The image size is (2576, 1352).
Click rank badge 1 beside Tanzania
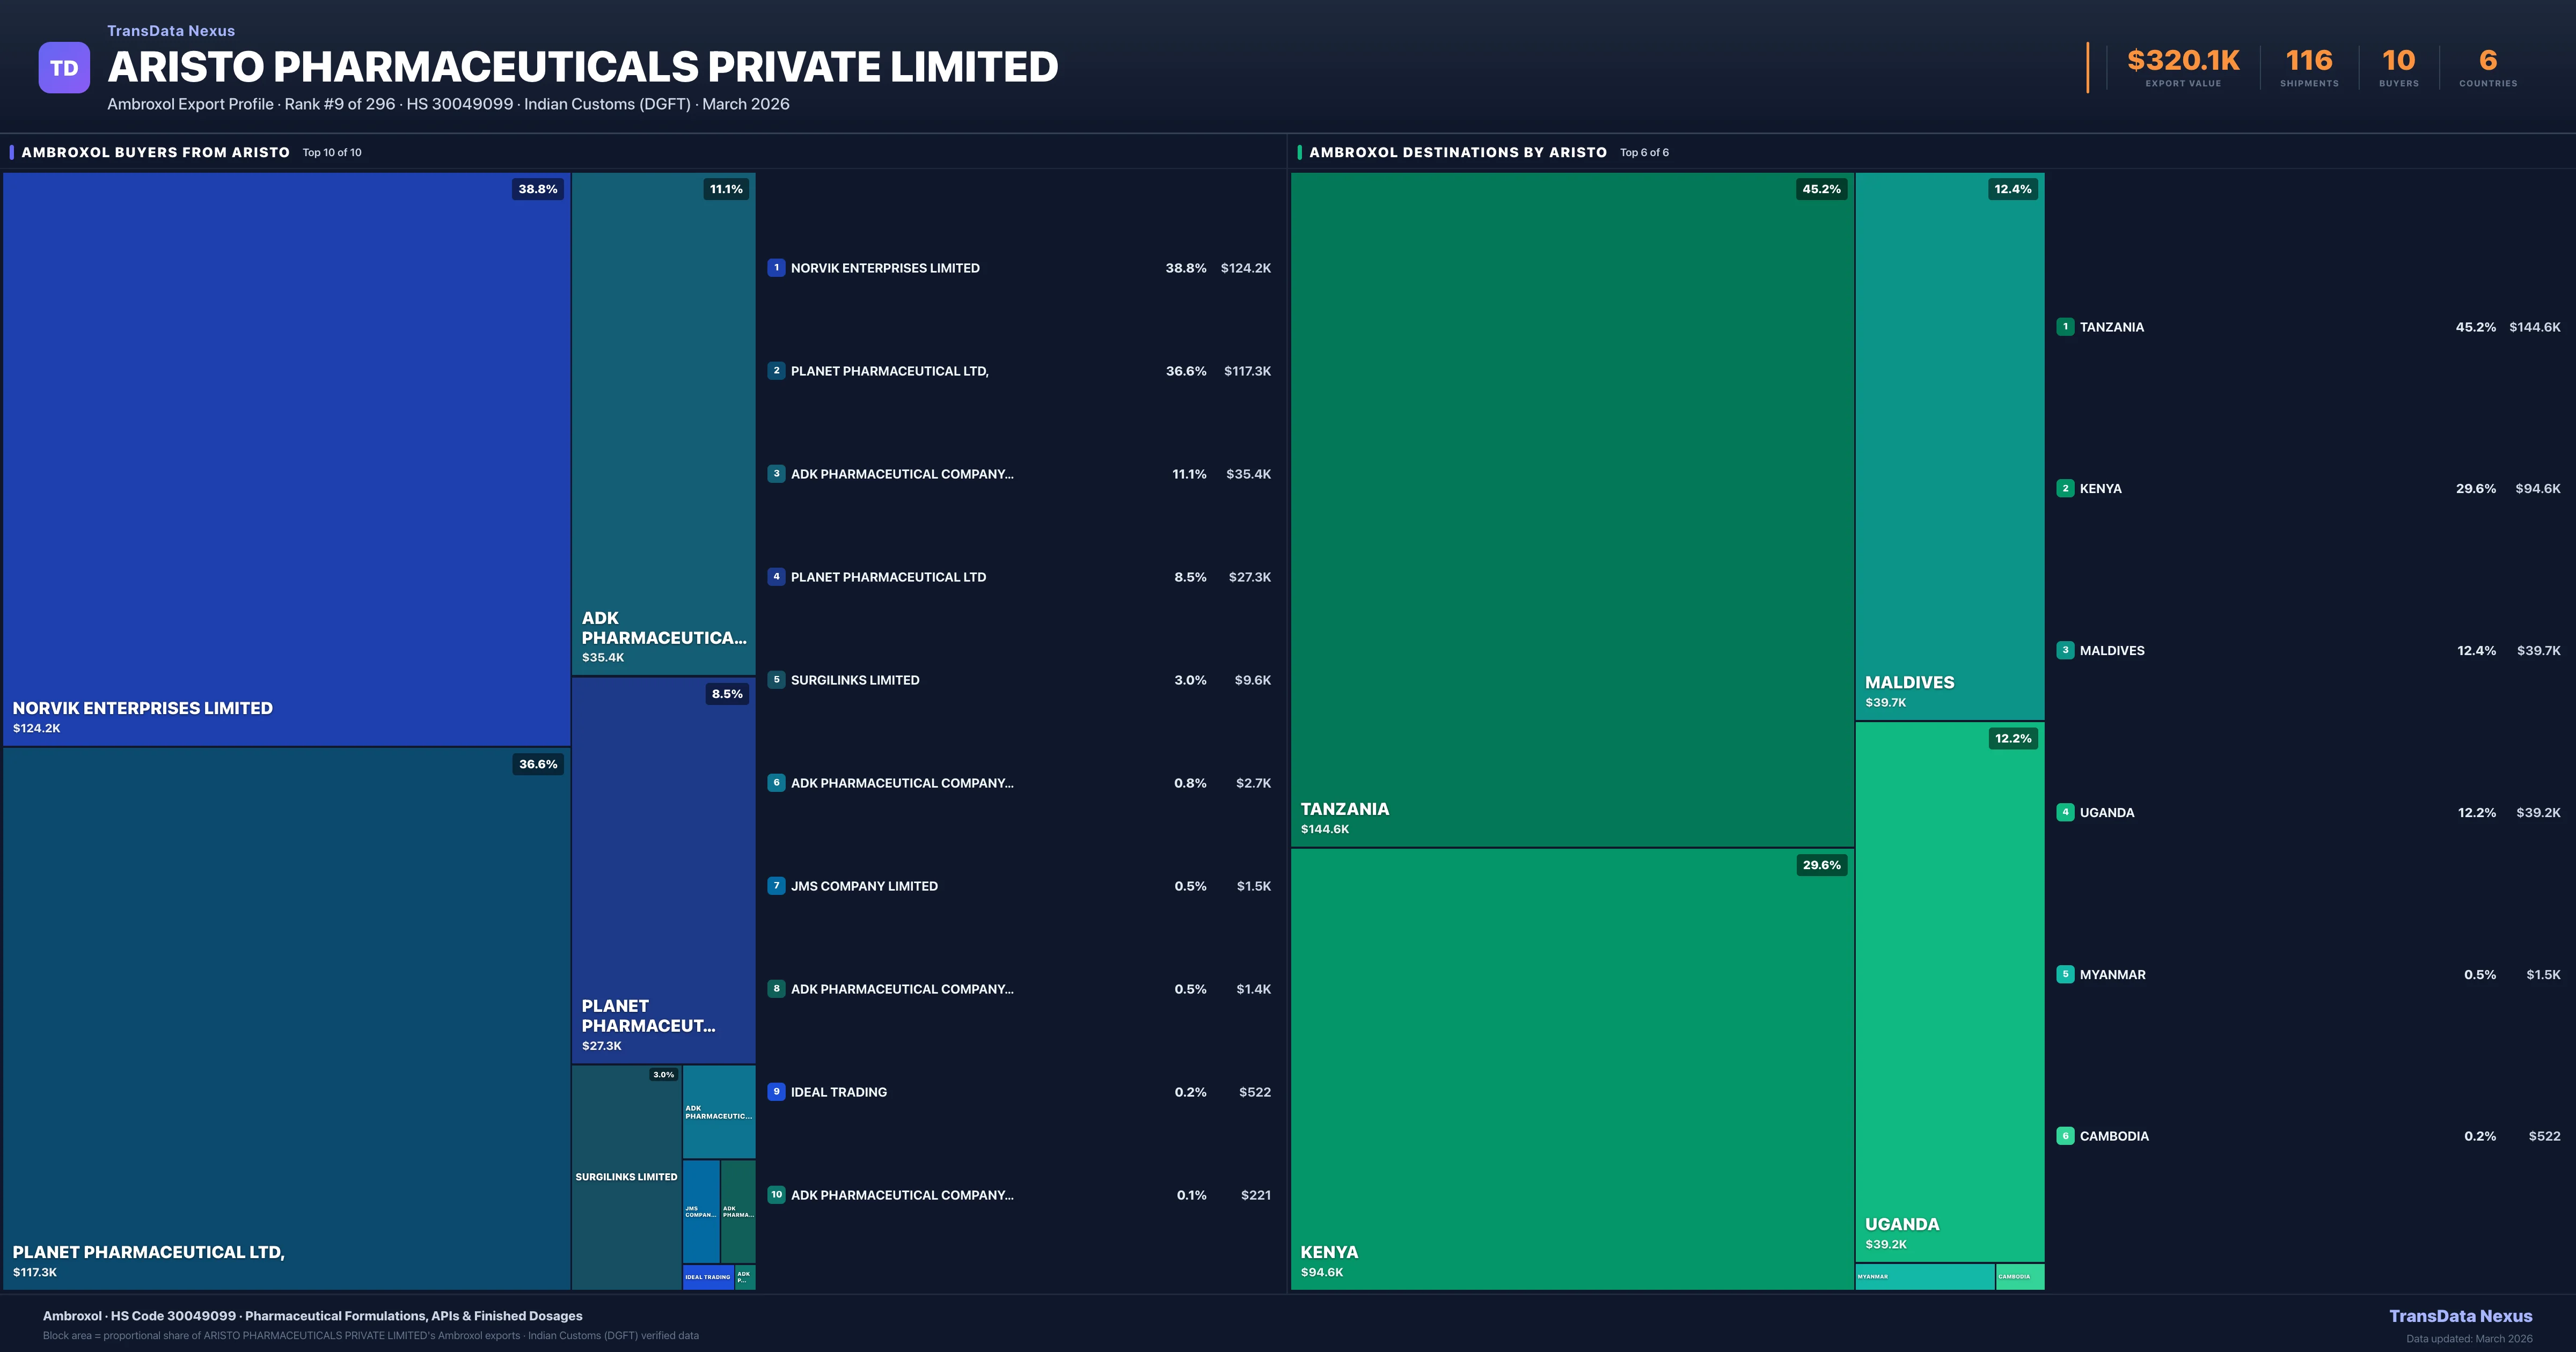[x=2065, y=326]
